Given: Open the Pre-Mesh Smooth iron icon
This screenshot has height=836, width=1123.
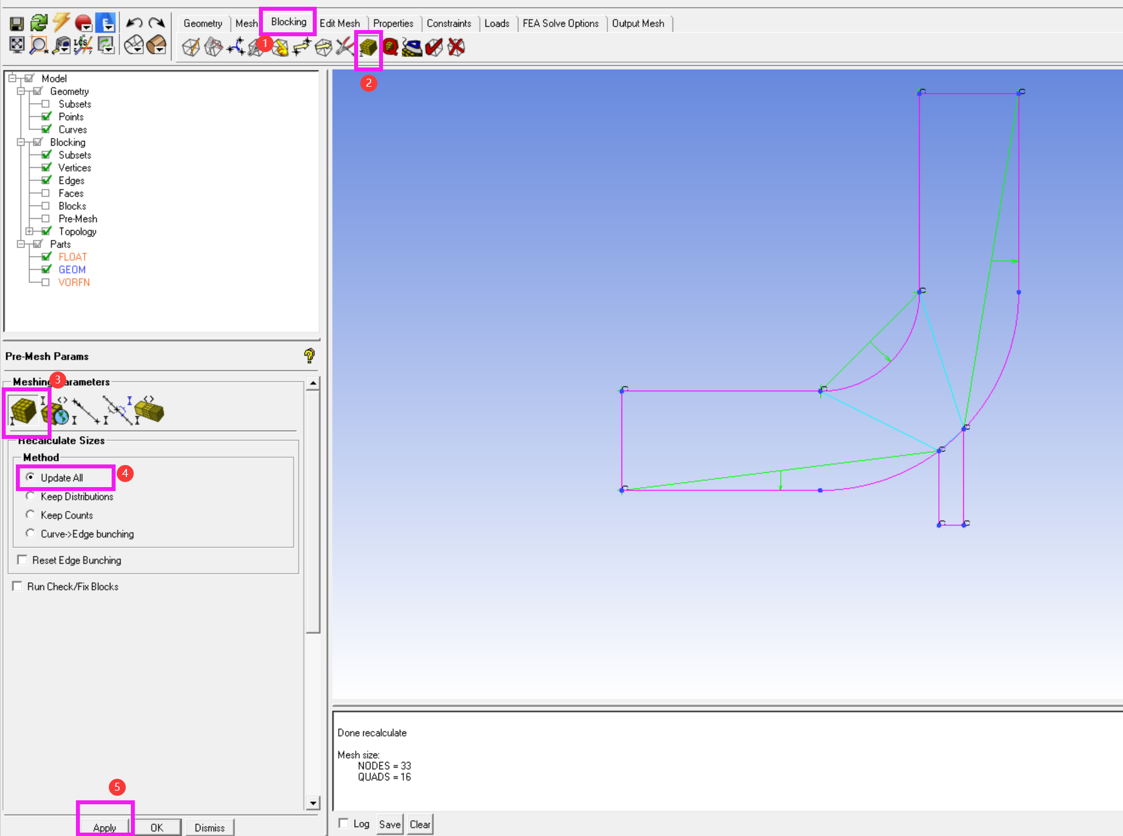Looking at the screenshot, I should pyautogui.click(x=412, y=47).
